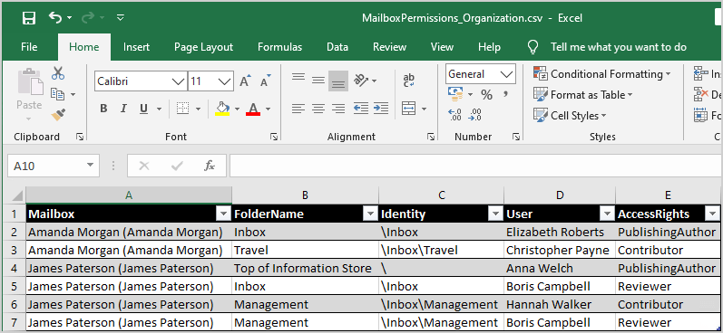This screenshot has height=333, width=723.
Task: Select Middle Align icon
Action: click(318, 81)
